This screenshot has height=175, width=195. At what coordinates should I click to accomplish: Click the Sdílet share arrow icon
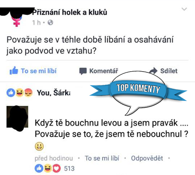click(153, 71)
